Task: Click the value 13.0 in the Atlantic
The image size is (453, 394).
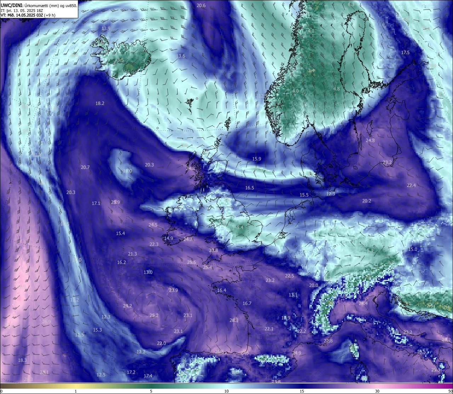Action: tap(148, 272)
